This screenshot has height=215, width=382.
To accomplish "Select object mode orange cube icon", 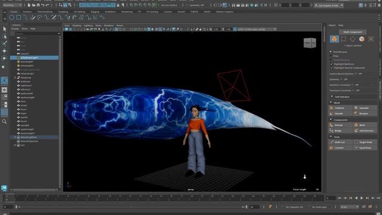I will [x=334, y=39].
